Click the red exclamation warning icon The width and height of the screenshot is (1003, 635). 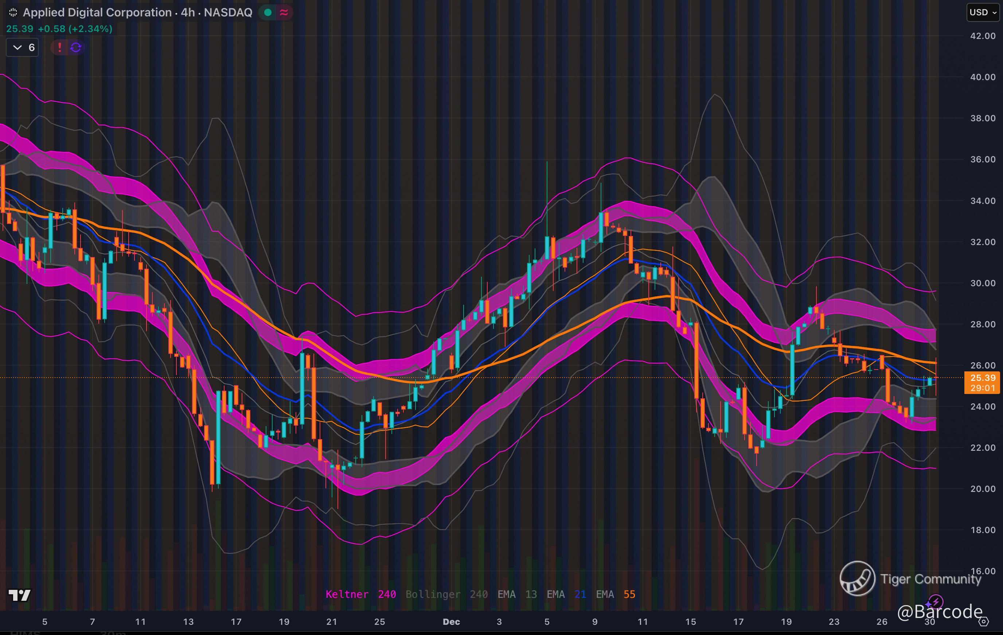[x=59, y=47]
